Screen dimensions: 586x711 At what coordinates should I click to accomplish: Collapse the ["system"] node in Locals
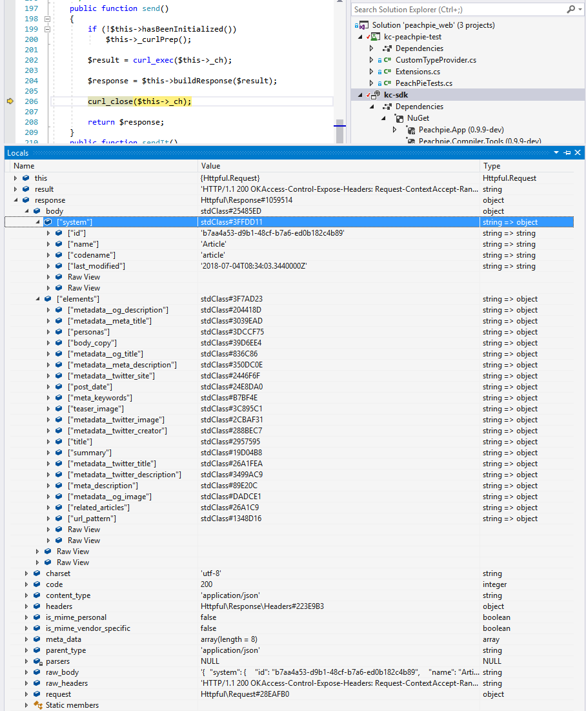(38, 221)
